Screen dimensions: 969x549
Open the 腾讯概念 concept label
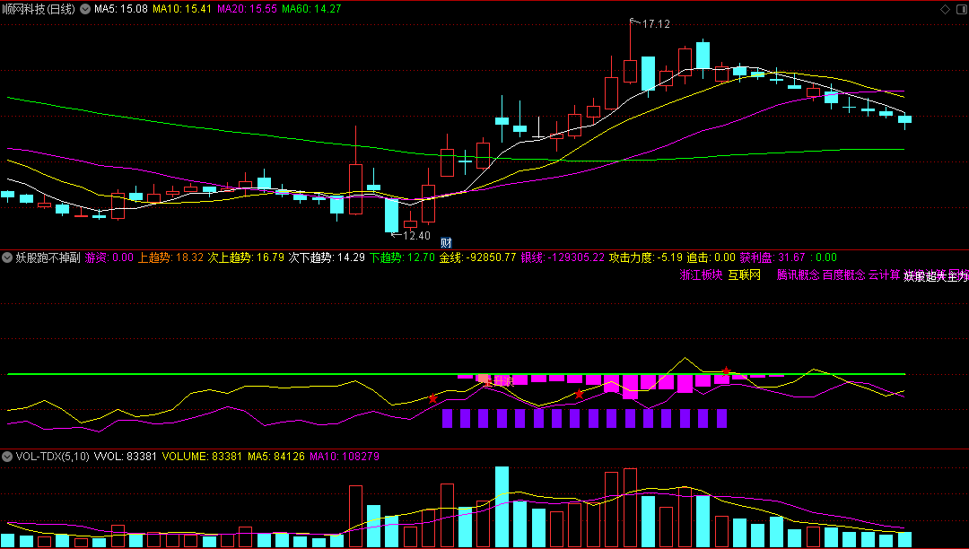click(x=798, y=275)
